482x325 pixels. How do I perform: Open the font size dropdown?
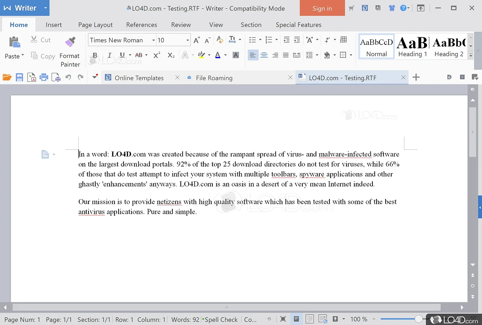pos(187,40)
